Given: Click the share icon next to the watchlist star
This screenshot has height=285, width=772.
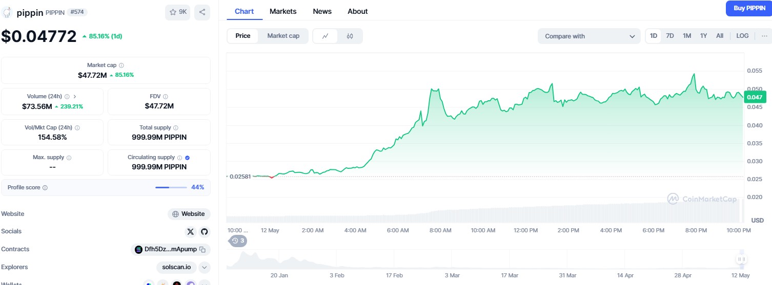Looking at the screenshot, I should [202, 12].
